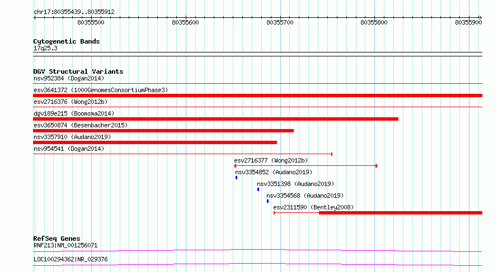Click the nsv952384 (Dogan2014) variant label
This screenshot has height=272, width=498.
[x=69, y=78]
